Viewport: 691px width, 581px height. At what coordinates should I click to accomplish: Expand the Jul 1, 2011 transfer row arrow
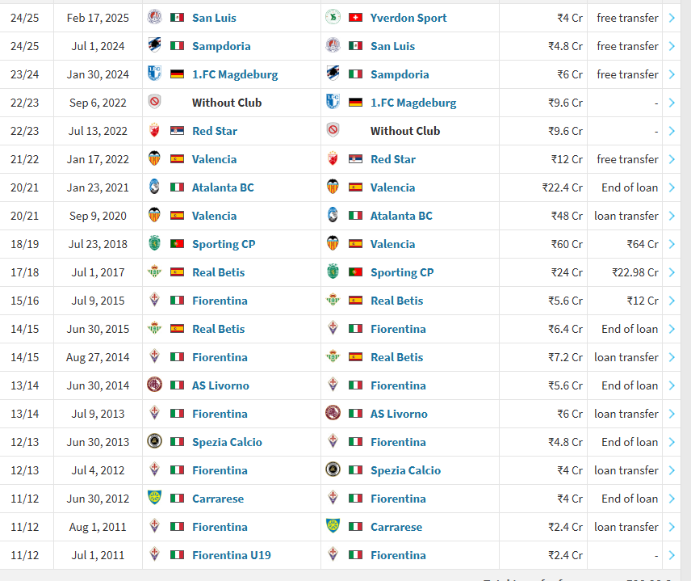[672, 555]
